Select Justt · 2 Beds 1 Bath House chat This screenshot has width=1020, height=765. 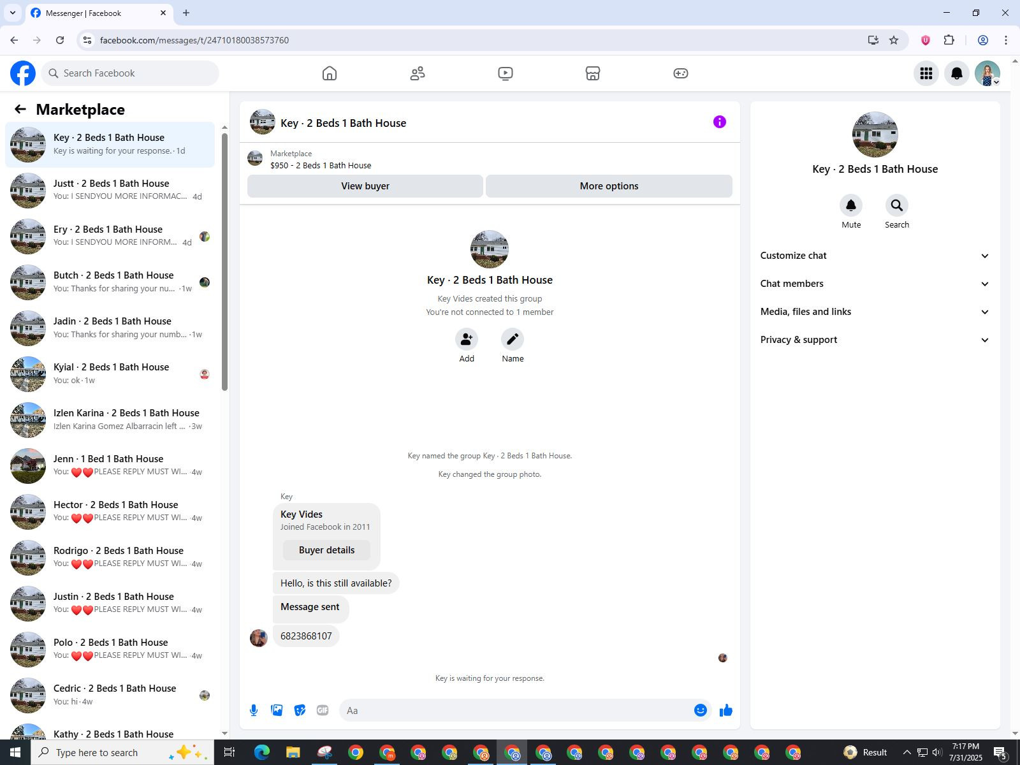click(110, 191)
